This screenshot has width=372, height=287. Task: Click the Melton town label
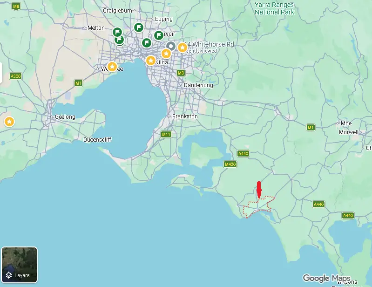[96, 28]
